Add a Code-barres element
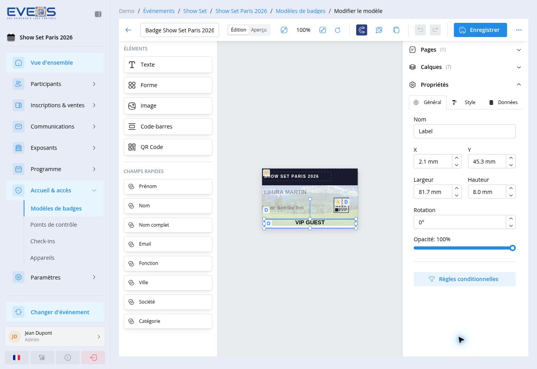The height and width of the screenshot is (369, 537). tap(168, 127)
